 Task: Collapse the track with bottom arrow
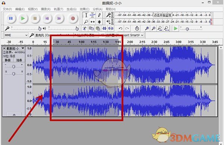click(14, 115)
